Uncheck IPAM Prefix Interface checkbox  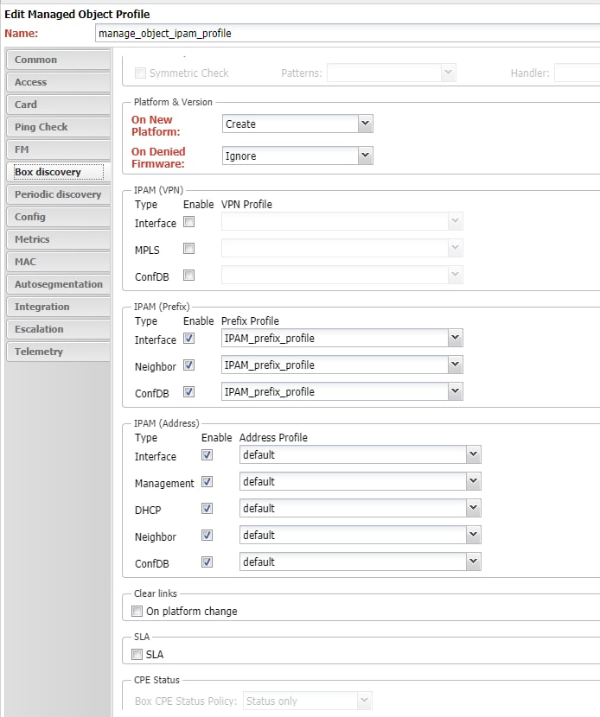tap(188, 339)
